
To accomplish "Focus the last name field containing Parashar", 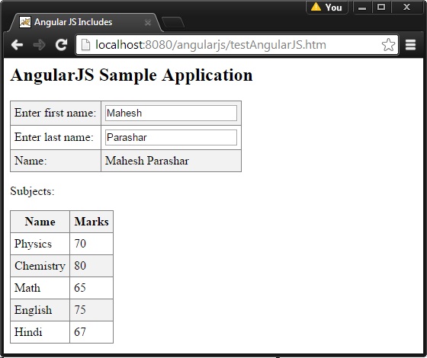I will click(x=171, y=137).
